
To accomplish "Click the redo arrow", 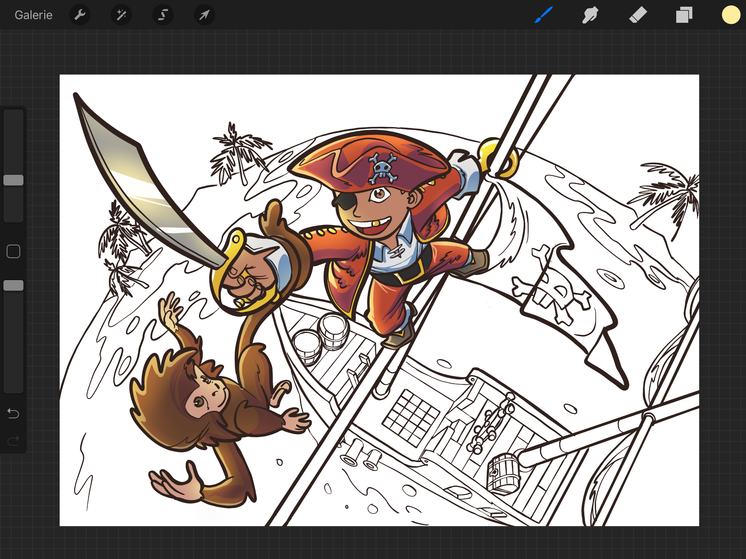I will click(13, 440).
